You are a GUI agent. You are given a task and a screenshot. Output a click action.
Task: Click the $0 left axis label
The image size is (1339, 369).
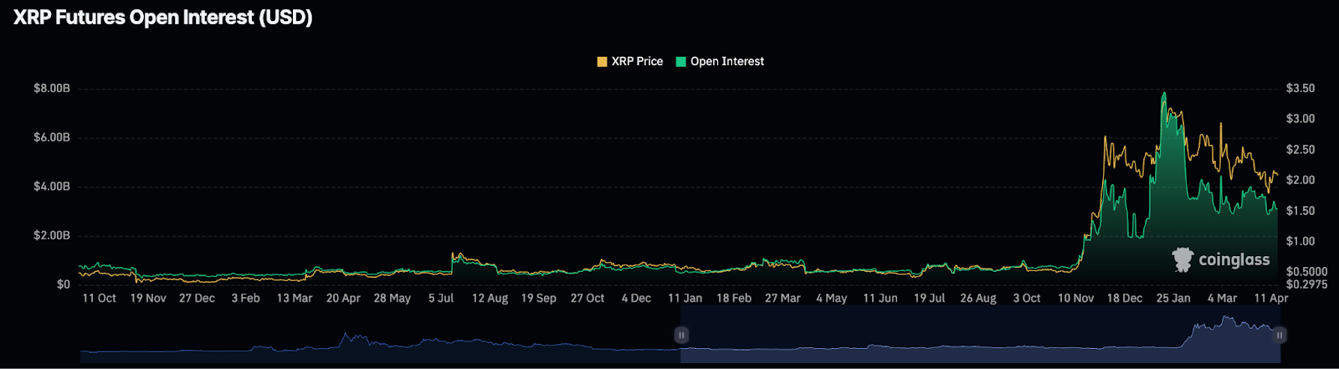(x=64, y=284)
